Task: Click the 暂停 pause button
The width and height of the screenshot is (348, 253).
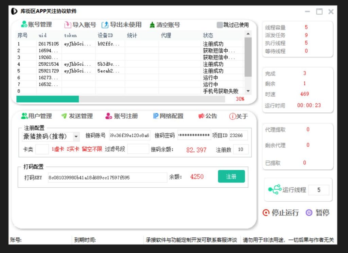Action: [318, 213]
